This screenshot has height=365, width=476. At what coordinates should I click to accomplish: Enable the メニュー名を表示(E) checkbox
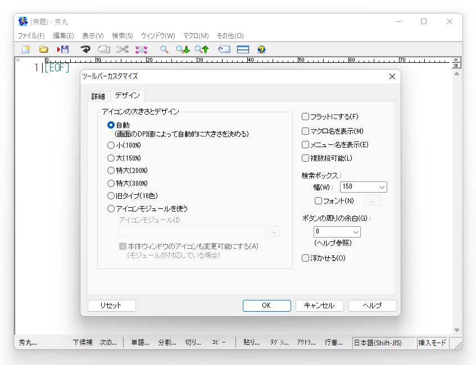tap(305, 145)
